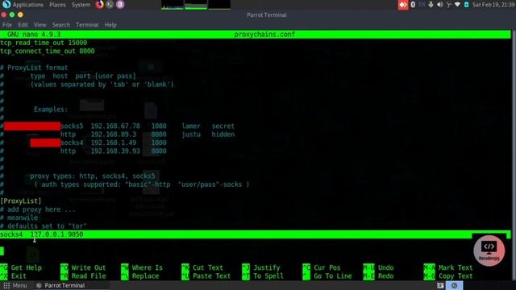Click the To Spell shortcut label

(x=268, y=275)
